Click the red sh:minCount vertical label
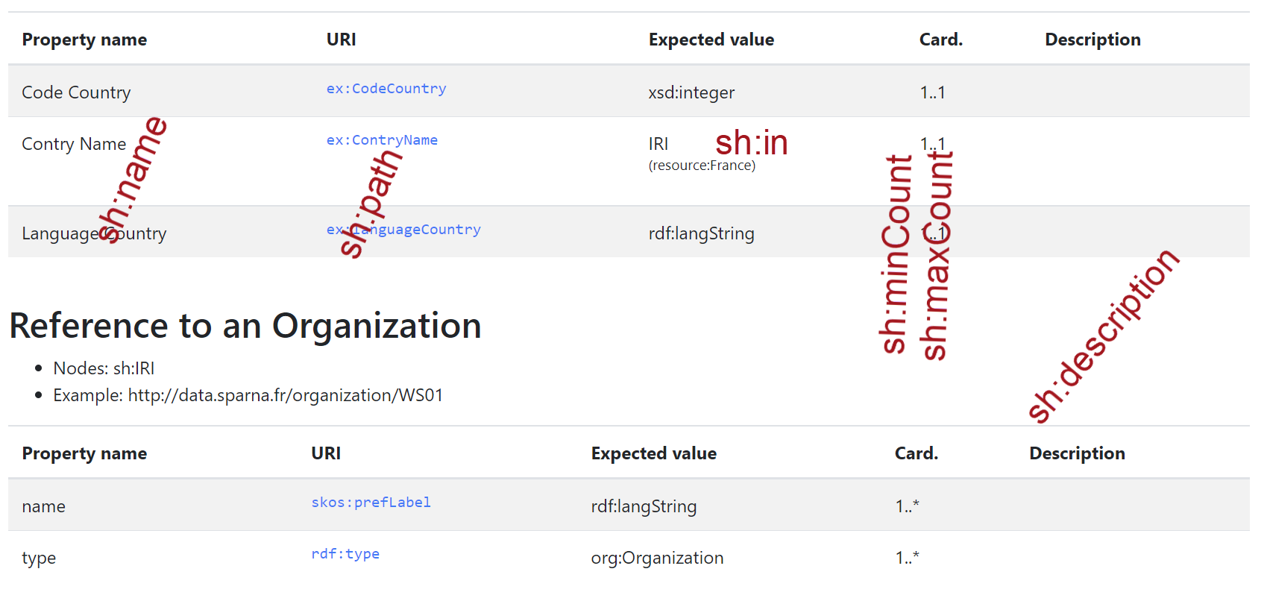 click(x=896, y=254)
